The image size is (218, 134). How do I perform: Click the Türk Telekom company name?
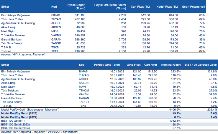coord(10,91)
